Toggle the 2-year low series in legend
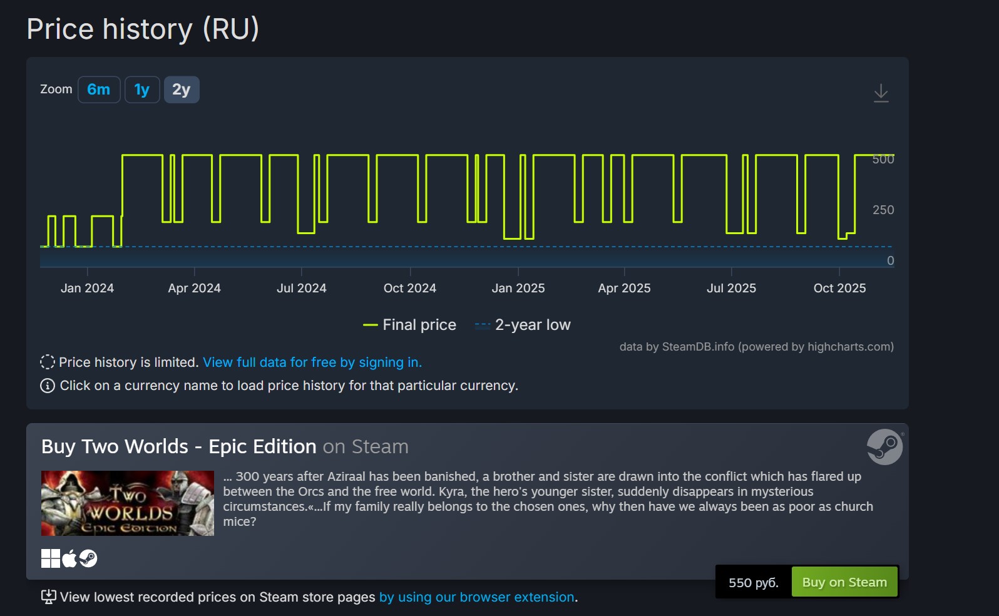 pyautogui.click(x=523, y=325)
